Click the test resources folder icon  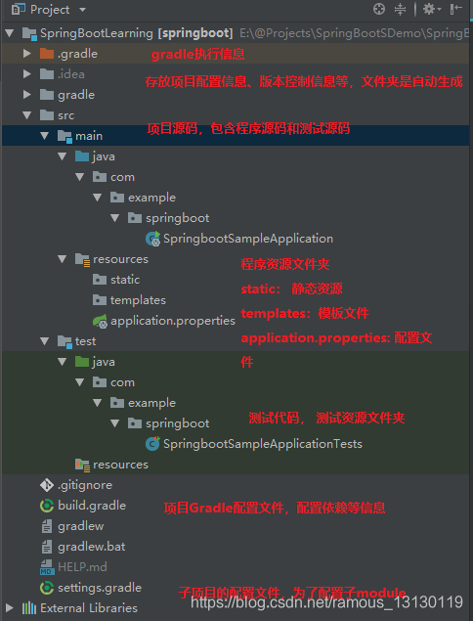point(82,465)
